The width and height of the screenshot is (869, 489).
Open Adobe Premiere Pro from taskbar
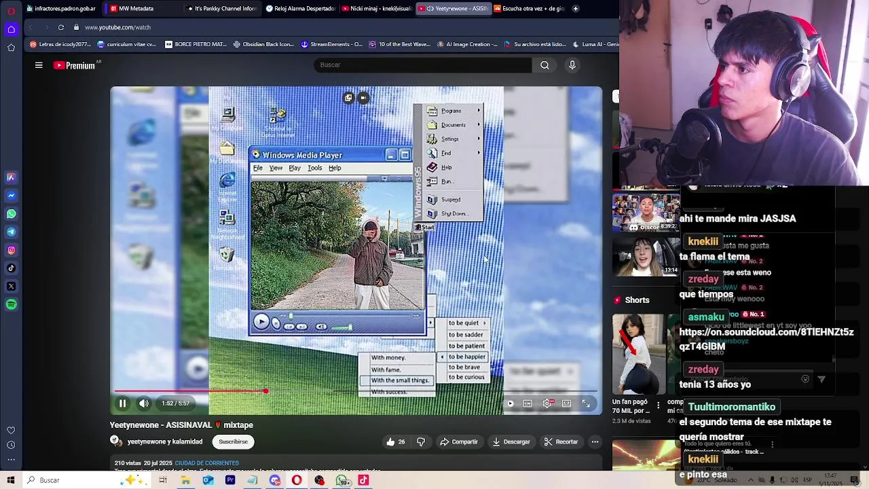click(230, 480)
